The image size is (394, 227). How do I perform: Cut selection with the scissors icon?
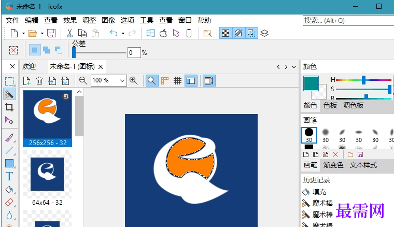click(69, 33)
